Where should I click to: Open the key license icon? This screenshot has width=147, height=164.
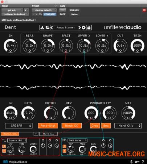click(137, 162)
